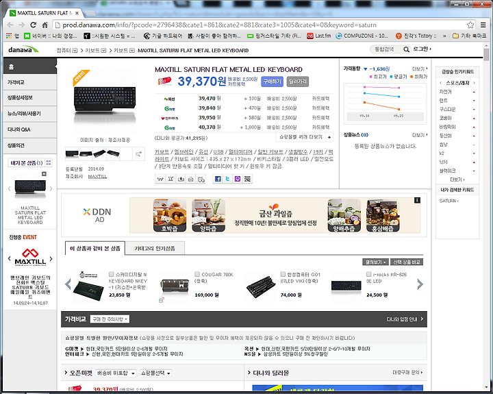This screenshot has width=493, height=394.
Task: Click the 구매하기 buy button
Action: [272, 82]
